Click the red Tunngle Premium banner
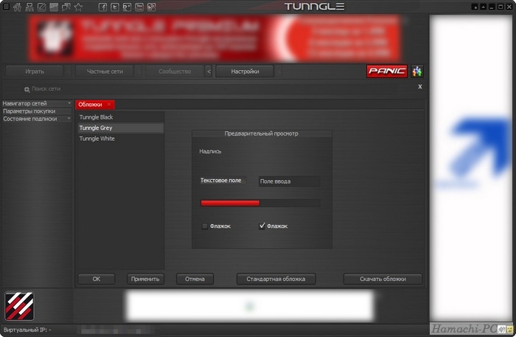Viewport: 516px width, 337px height. [215, 38]
